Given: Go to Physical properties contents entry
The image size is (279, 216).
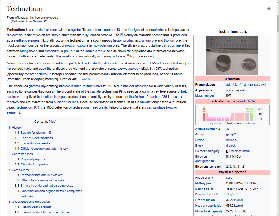Looking at the screenshot, I should tap(34, 159).
